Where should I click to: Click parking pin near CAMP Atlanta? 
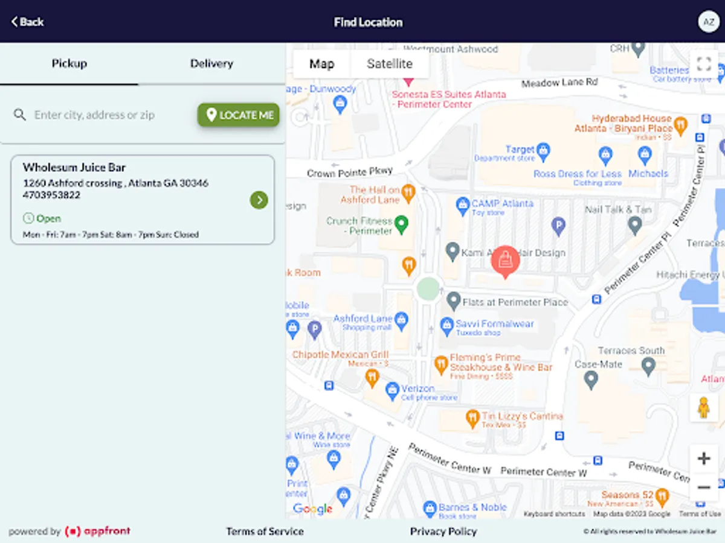tap(558, 226)
